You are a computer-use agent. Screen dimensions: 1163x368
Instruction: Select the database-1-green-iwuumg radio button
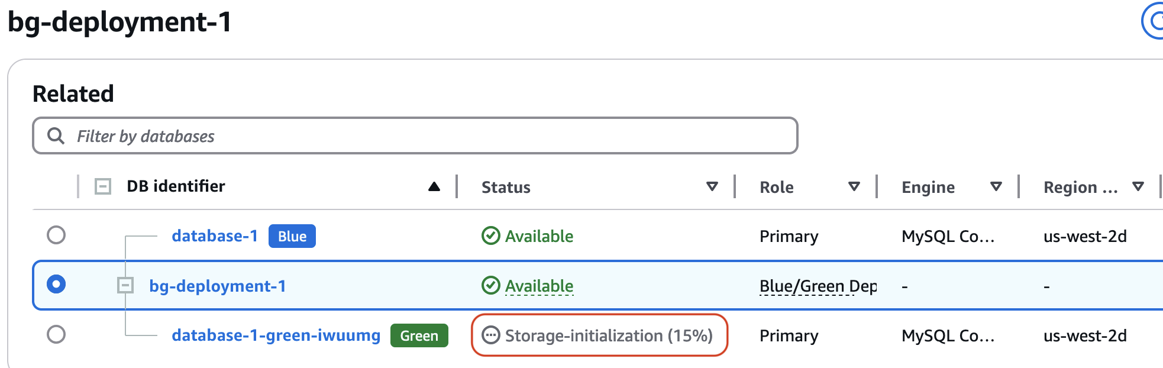(56, 334)
